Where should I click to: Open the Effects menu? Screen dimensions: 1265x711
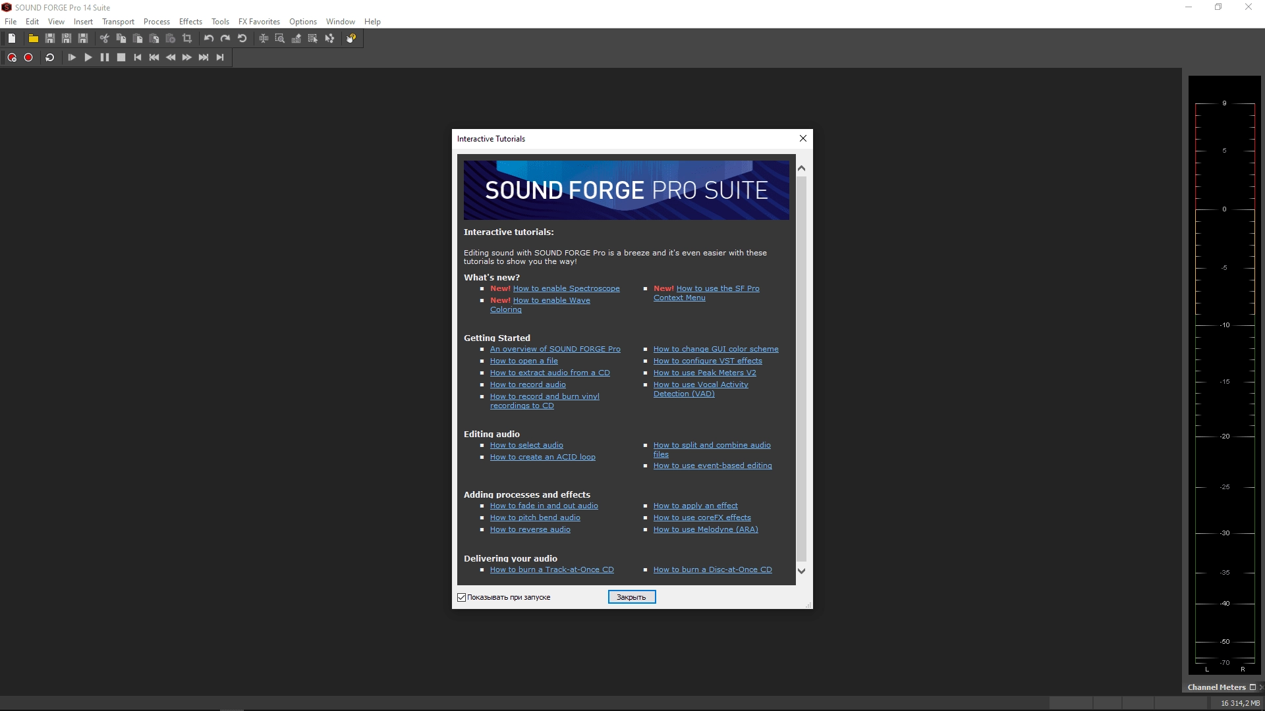point(190,21)
